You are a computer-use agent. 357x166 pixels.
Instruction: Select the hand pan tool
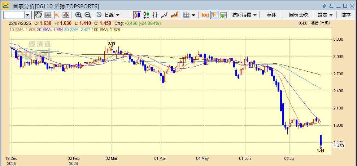(x=39, y=15)
